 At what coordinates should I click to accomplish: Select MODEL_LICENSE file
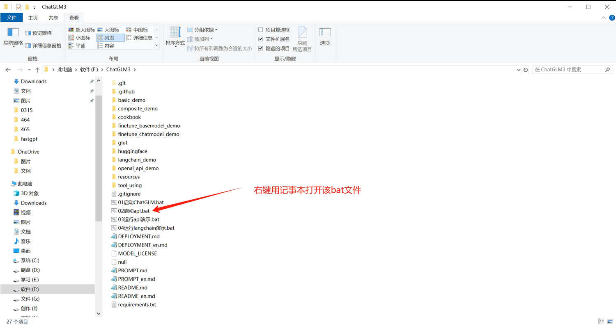click(134, 253)
